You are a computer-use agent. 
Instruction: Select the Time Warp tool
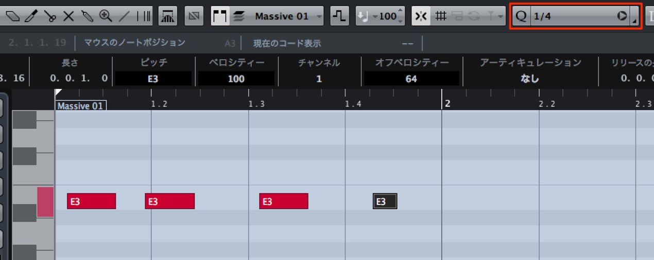(x=144, y=16)
